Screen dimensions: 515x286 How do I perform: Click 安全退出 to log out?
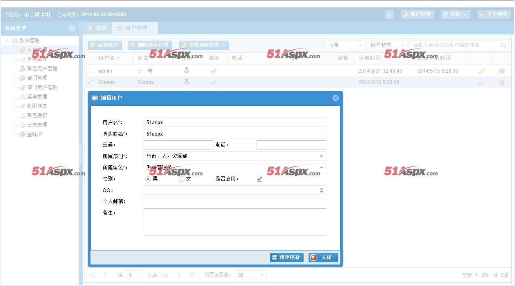coord(494,14)
